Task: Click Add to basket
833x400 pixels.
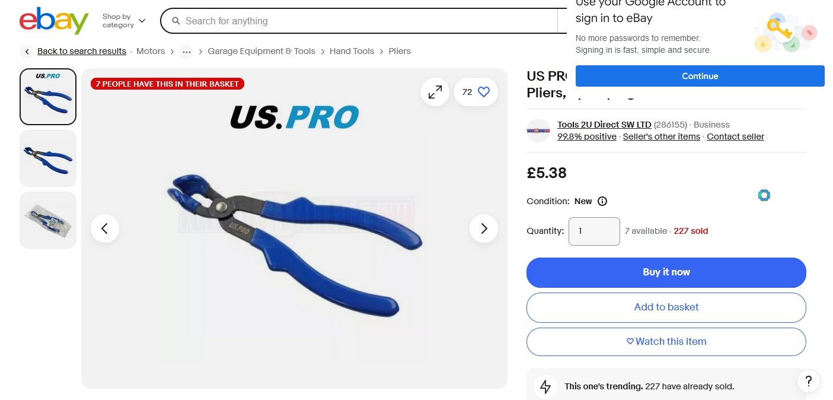Action: (666, 307)
